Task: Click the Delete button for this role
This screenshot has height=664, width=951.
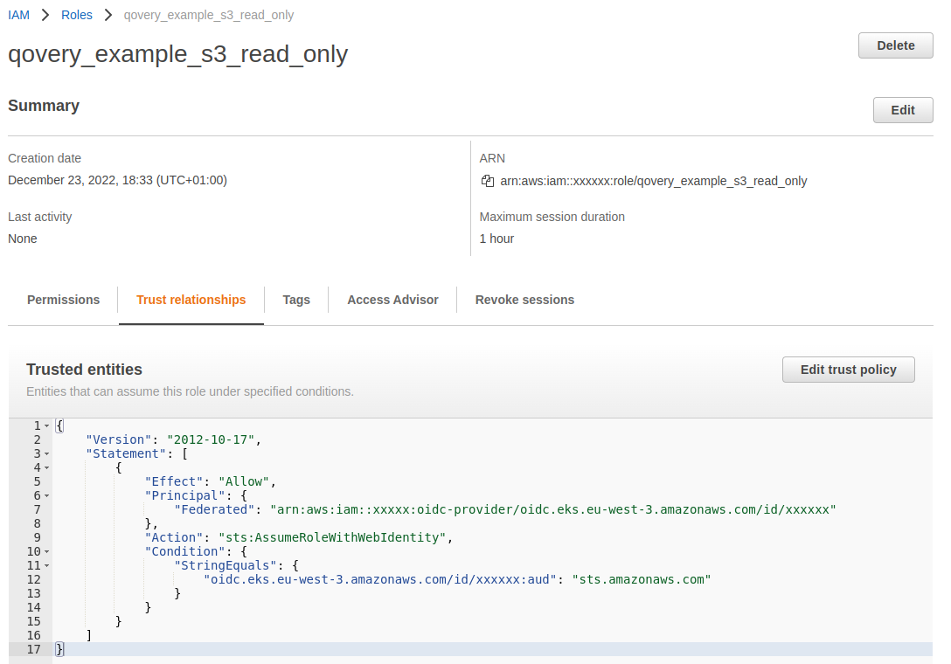Action: 895,45
